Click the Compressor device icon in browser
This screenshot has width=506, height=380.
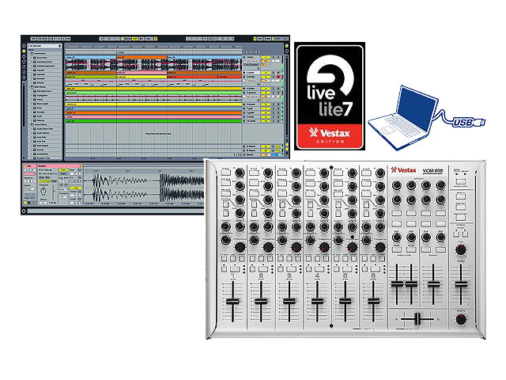35,154
